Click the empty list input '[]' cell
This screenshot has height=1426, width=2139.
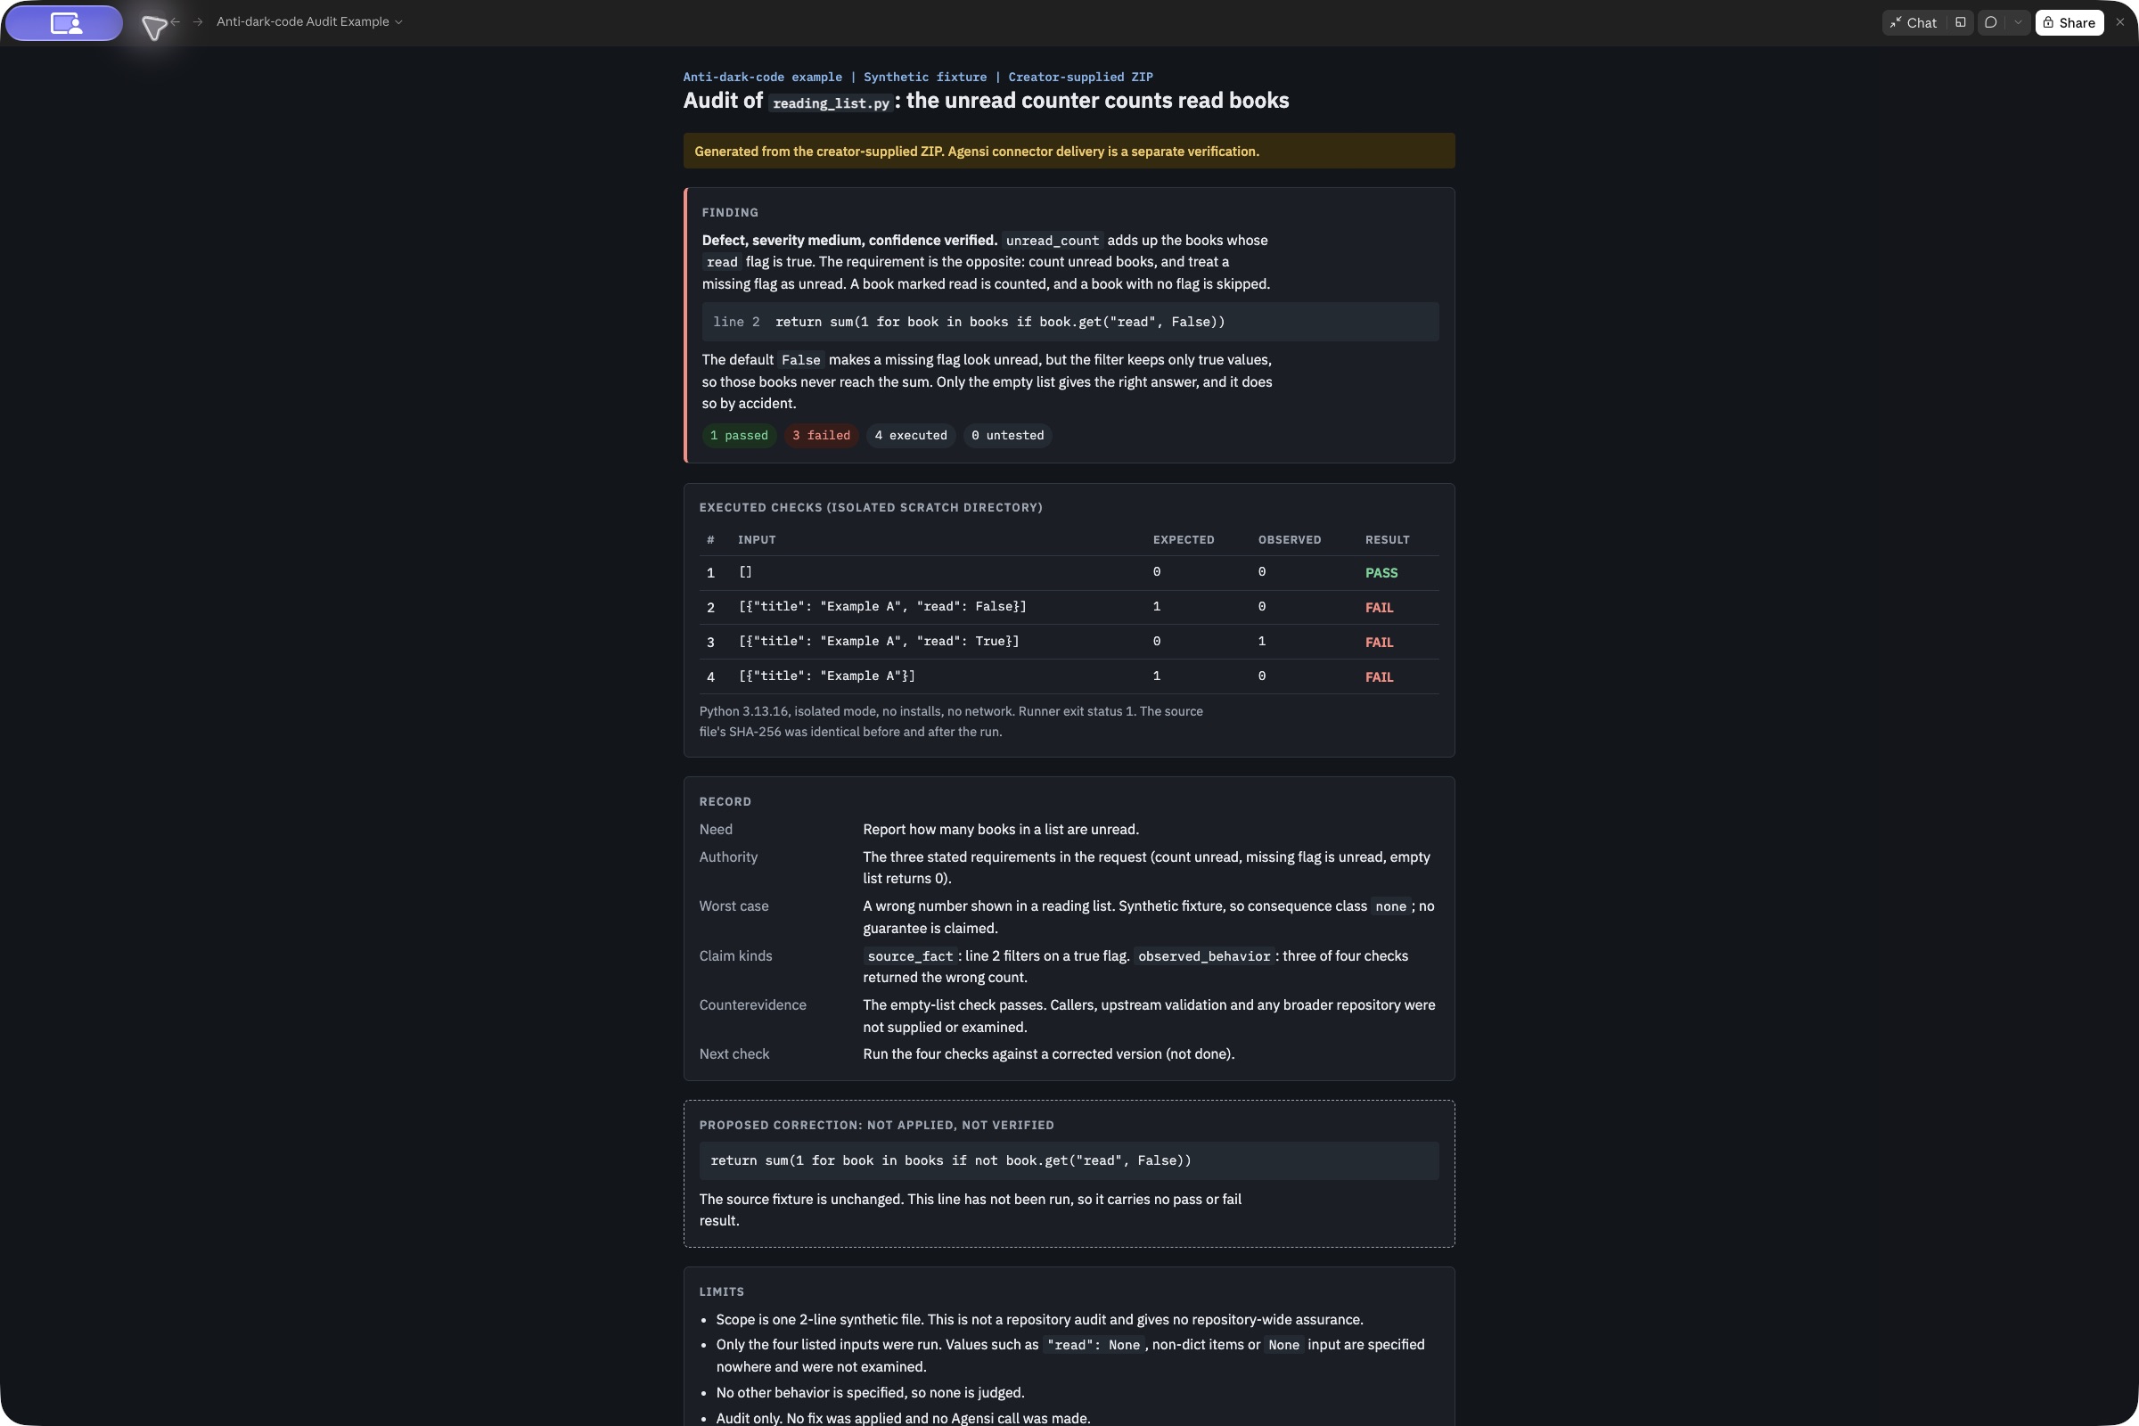pos(745,572)
